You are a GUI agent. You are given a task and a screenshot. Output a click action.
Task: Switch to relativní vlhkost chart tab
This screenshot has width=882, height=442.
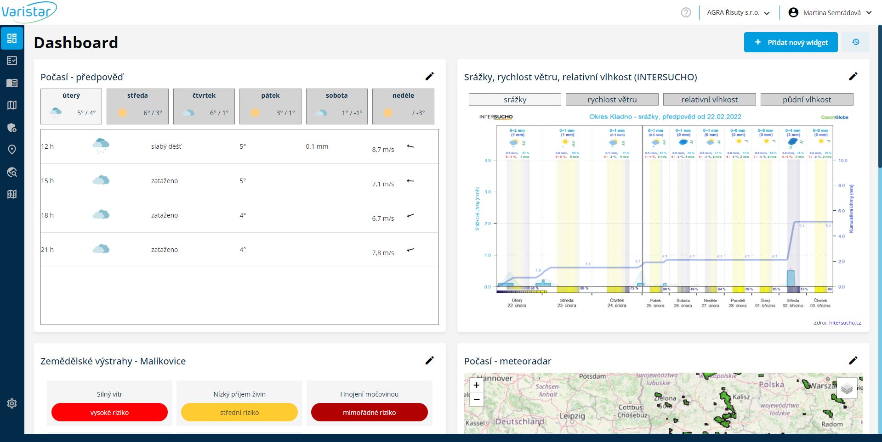tap(710, 100)
